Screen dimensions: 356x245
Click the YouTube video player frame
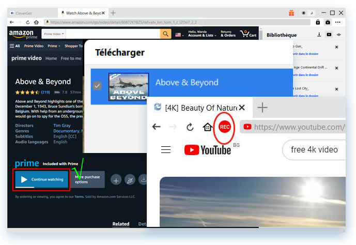[253, 202]
